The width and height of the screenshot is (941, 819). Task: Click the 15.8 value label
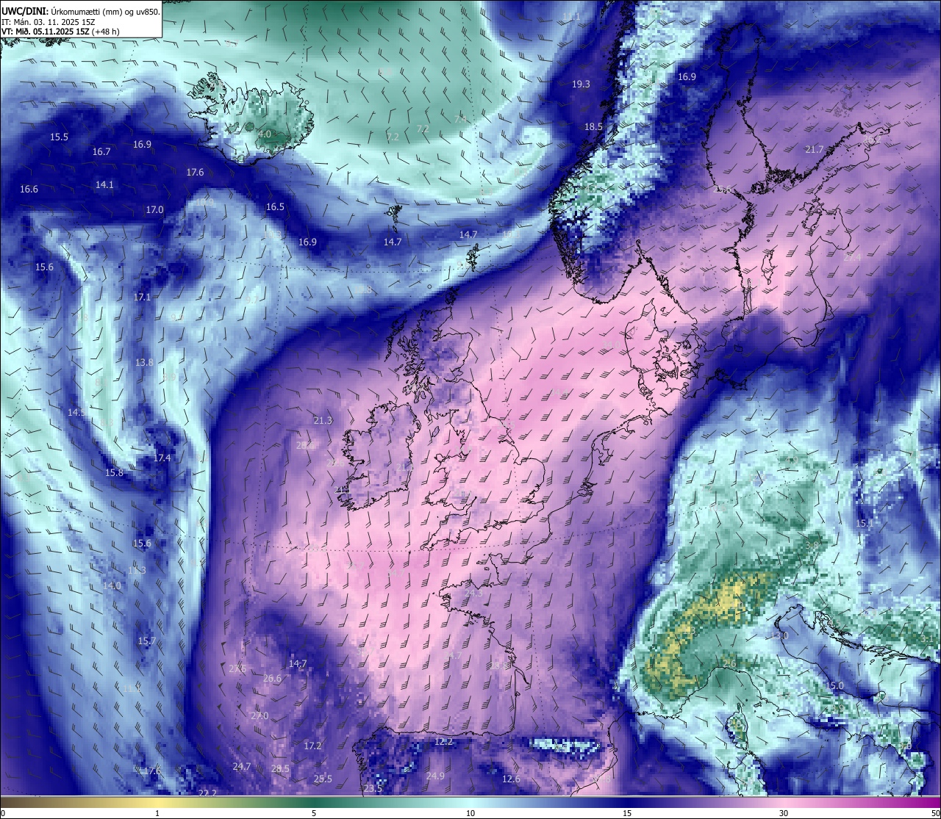point(114,473)
